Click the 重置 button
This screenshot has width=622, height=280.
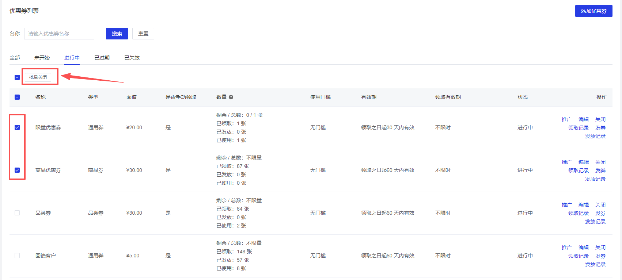pyautogui.click(x=143, y=34)
